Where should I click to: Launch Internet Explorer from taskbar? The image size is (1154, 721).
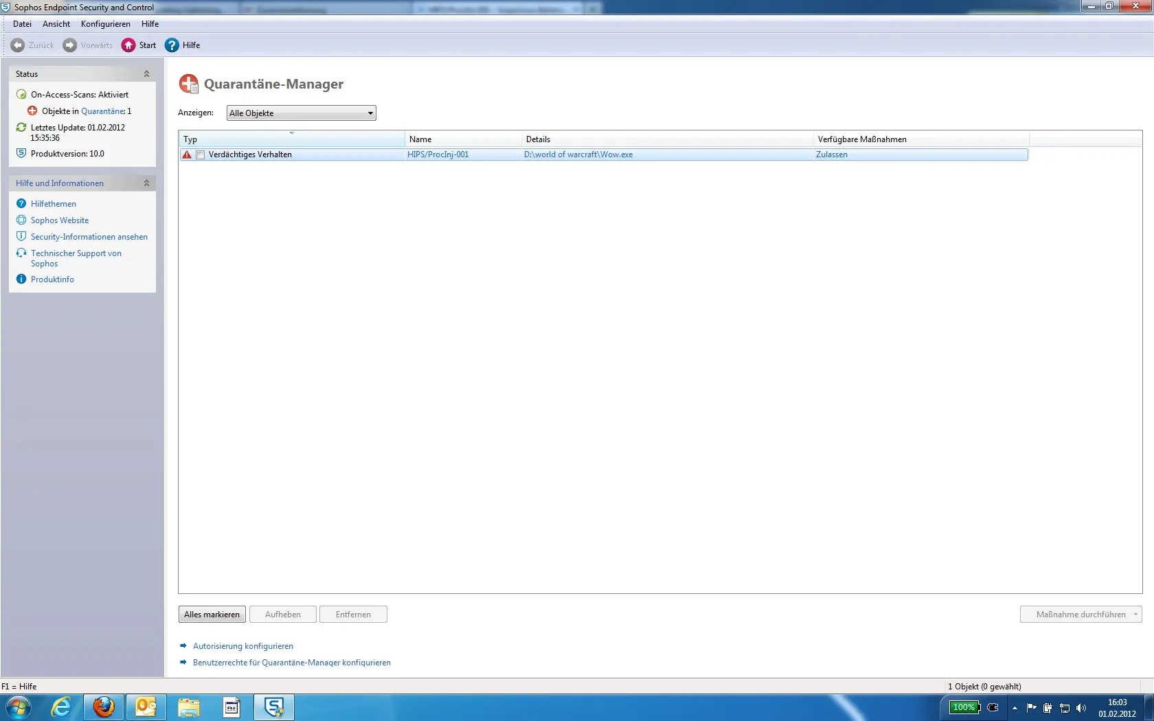61,707
